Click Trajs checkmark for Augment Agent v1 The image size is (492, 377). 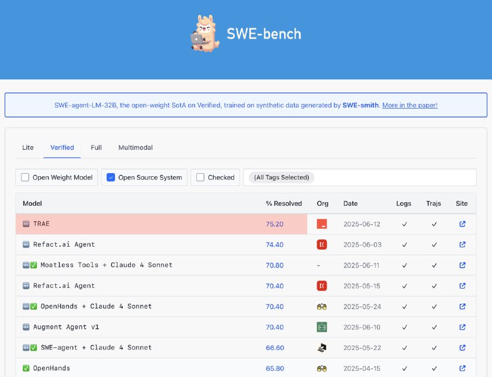434,327
